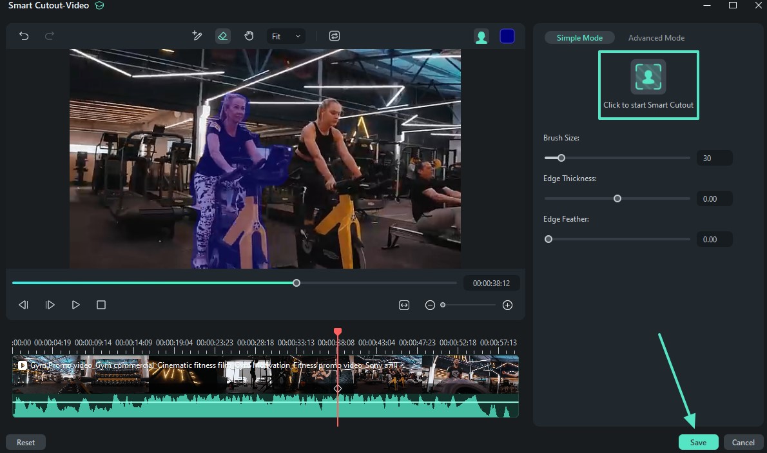The width and height of the screenshot is (767, 453).
Task: Click to start Smart Cutout
Action: [648, 84]
